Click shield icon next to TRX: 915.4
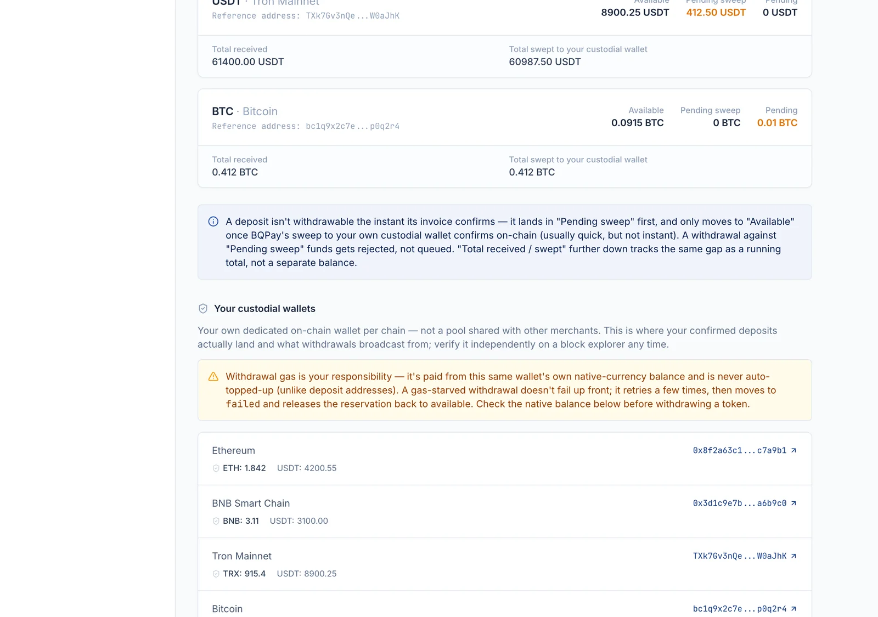Viewport: 878px width, 617px height. [x=216, y=574]
